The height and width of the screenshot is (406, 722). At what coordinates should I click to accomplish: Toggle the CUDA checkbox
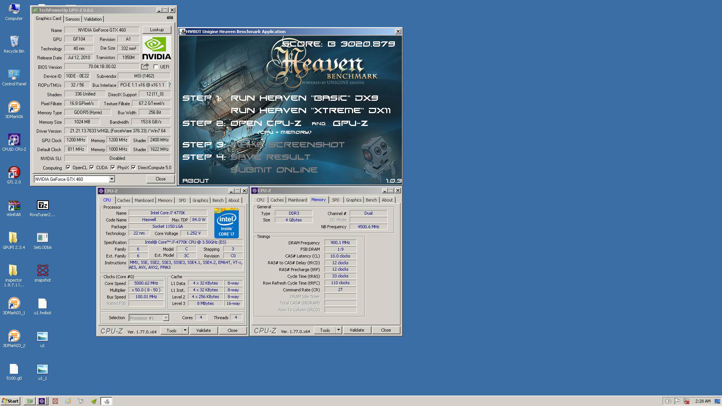(92, 168)
